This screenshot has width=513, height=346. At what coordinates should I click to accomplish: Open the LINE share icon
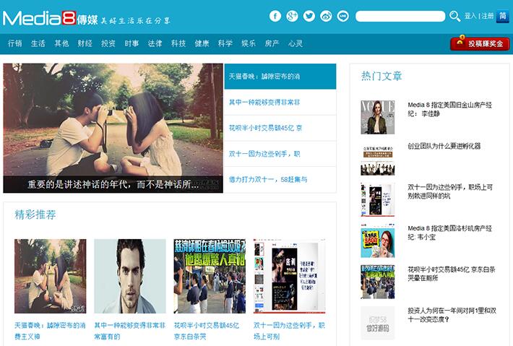point(342,16)
